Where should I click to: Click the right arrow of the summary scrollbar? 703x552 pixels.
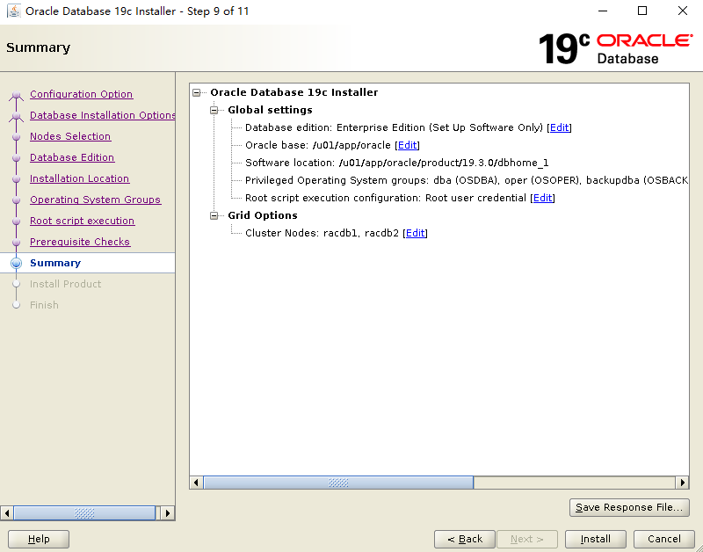pos(683,482)
